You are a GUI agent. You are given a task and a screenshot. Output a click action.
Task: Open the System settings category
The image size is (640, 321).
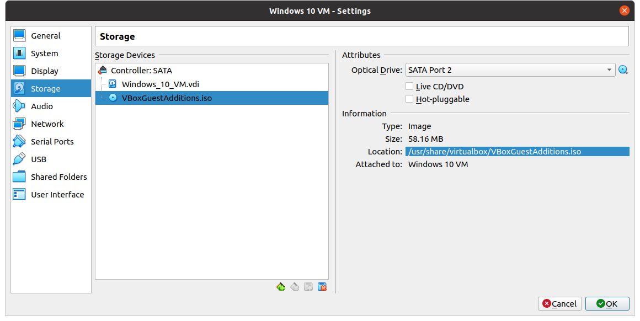(x=51, y=54)
